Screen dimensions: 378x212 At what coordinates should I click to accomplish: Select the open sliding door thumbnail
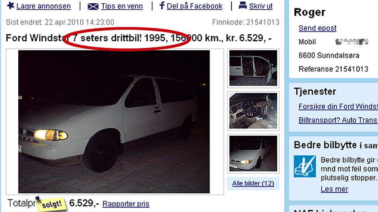click(253, 68)
